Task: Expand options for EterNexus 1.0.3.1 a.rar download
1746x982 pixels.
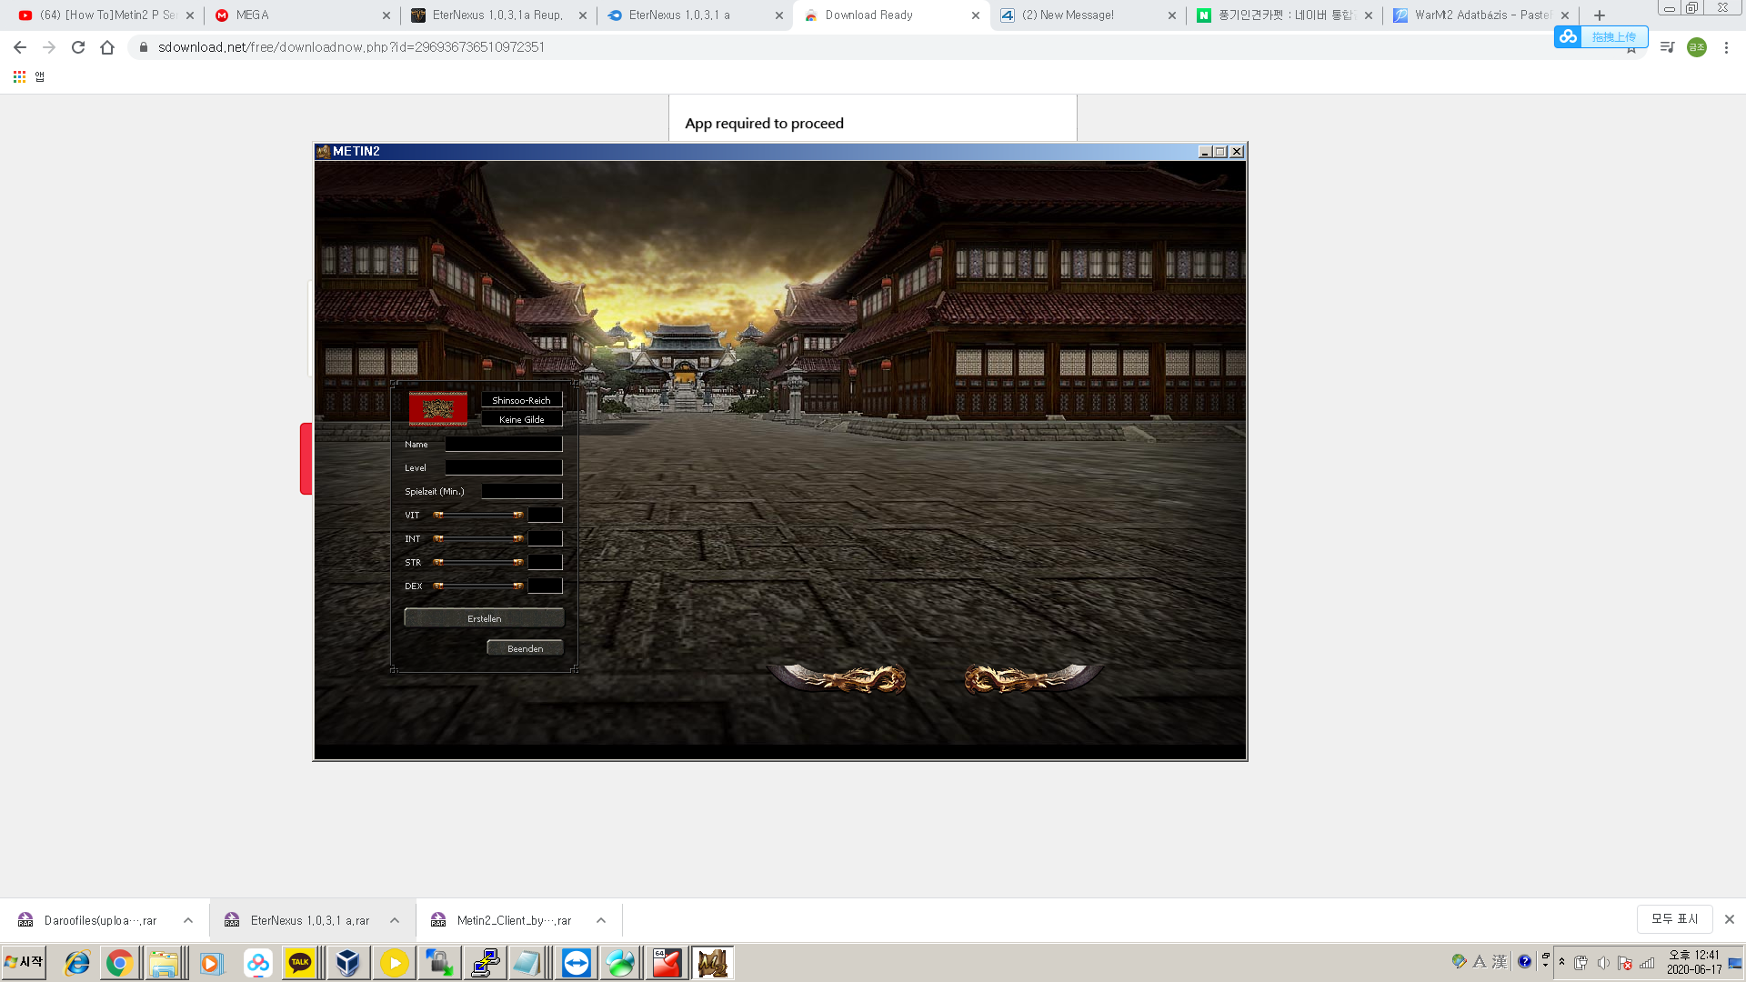Action: click(x=395, y=920)
